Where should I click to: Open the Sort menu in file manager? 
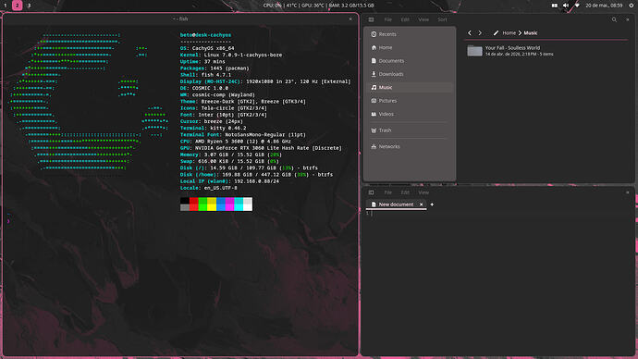tap(442, 19)
